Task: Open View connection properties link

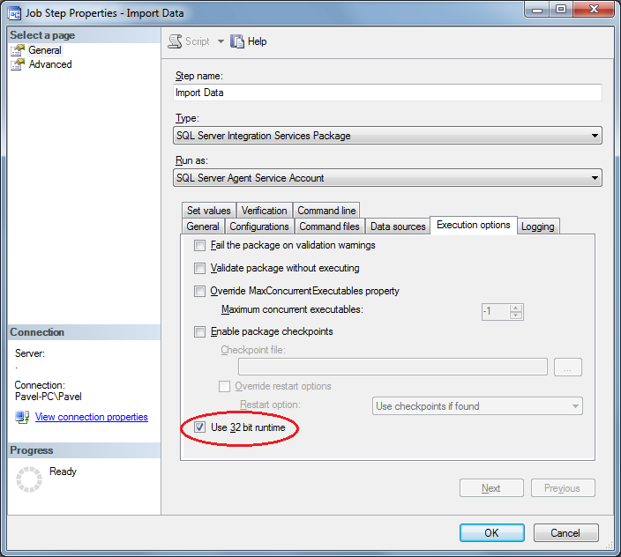Action: (x=91, y=417)
